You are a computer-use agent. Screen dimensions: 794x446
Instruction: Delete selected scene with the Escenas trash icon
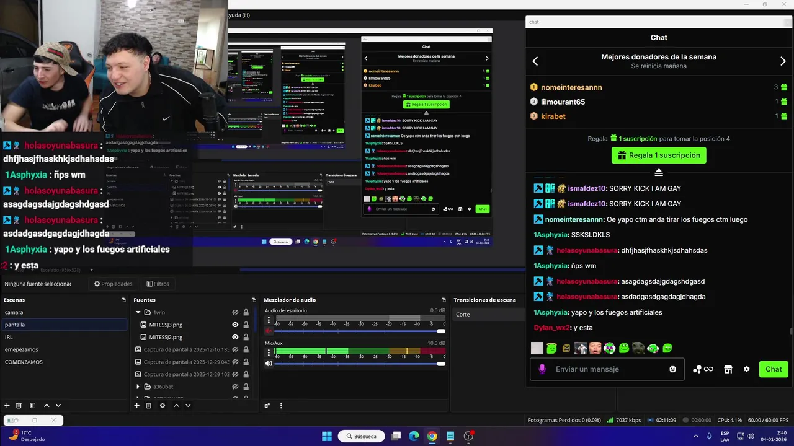pyautogui.click(x=19, y=406)
